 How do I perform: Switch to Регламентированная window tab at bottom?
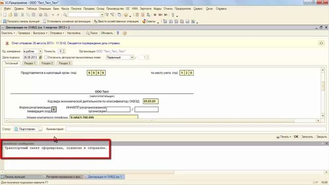tap(63, 177)
